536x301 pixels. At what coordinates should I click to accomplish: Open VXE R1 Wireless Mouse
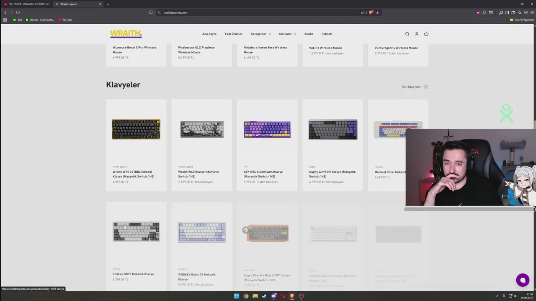coord(325,48)
